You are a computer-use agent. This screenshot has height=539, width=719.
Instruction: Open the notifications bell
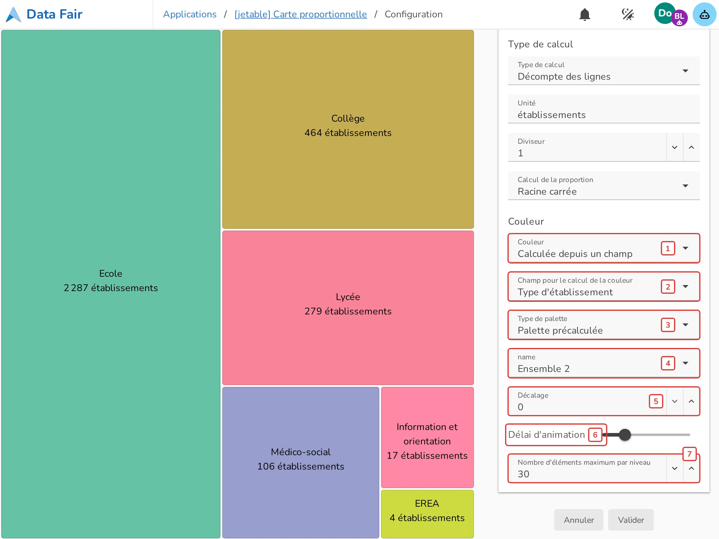coord(584,14)
